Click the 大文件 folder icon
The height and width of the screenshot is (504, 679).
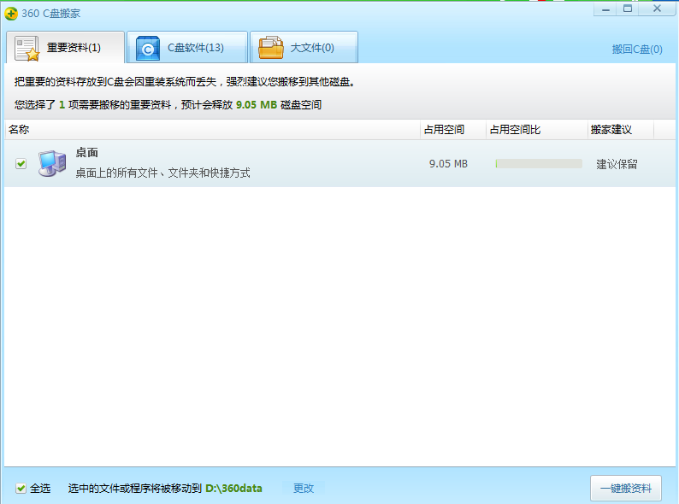click(x=270, y=48)
